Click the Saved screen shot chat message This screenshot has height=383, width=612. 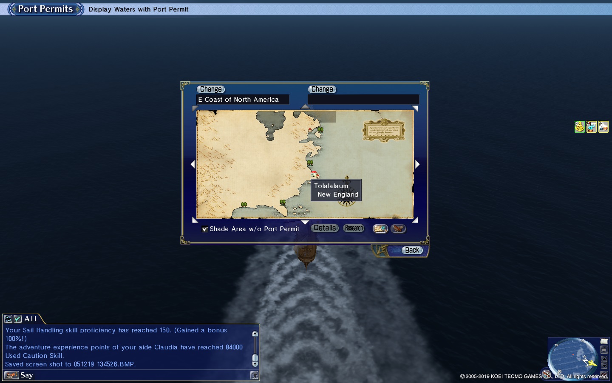point(71,364)
